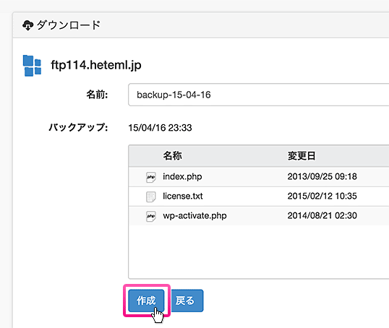Select the wp-activate.php file row
Image resolution: width=389 pixels, height=328 pixels.
(259, 216)
